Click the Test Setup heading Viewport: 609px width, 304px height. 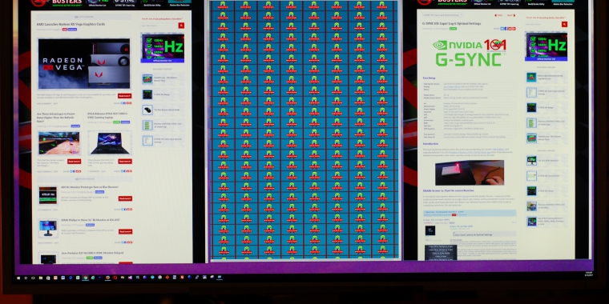[430, 78]
